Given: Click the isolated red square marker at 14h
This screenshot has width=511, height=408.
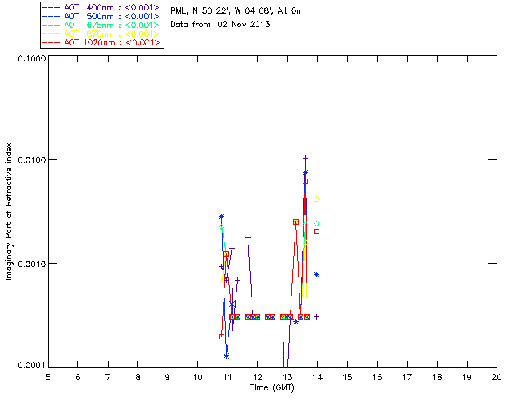Looking at the screenshot, I should click(316, 232).
